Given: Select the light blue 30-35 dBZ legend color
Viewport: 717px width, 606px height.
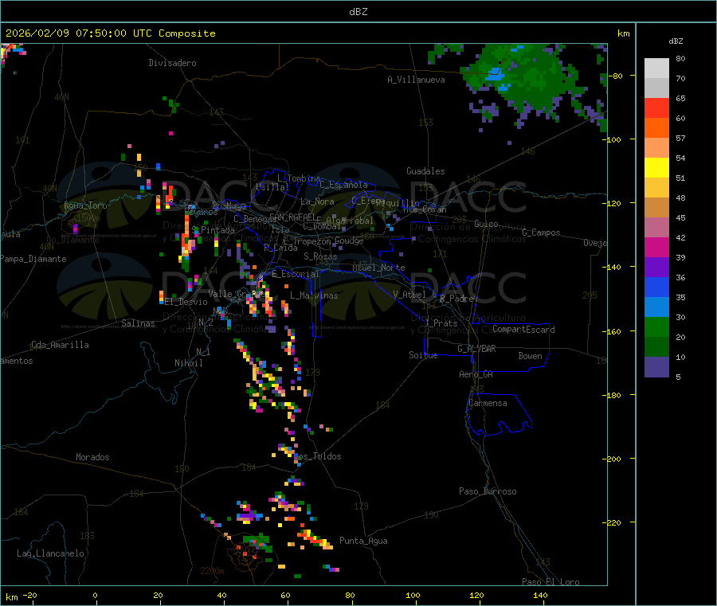Looking at the screenshot, I should (x=656, y=307).
